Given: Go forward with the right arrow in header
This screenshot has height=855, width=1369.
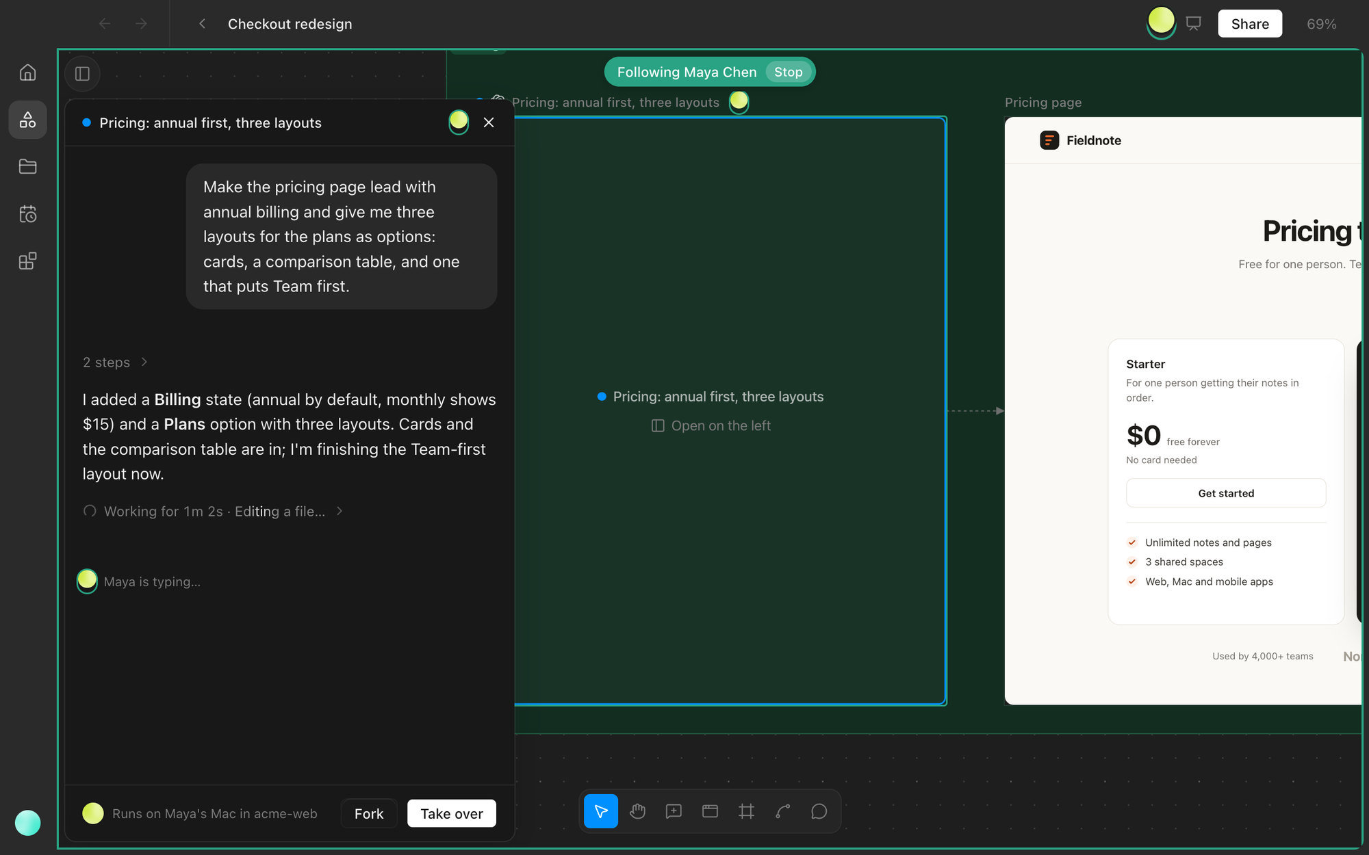Looking at the screenshot, I should pyautogui.click(x=141, y=24).
